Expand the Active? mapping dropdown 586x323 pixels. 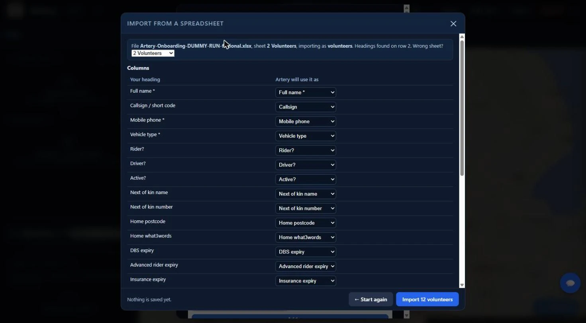pyautogui.click(x=306, y=179)
